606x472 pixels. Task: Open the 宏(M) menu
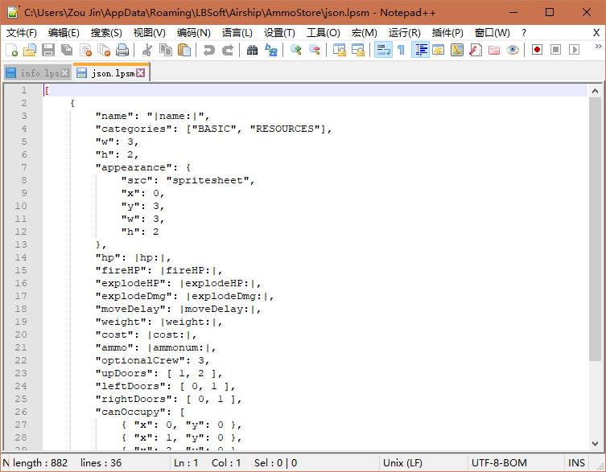click(364, 33)
